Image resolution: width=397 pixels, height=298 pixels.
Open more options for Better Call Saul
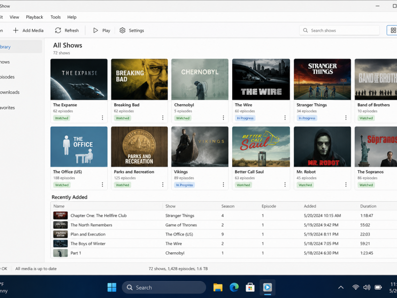coord(285,184)
